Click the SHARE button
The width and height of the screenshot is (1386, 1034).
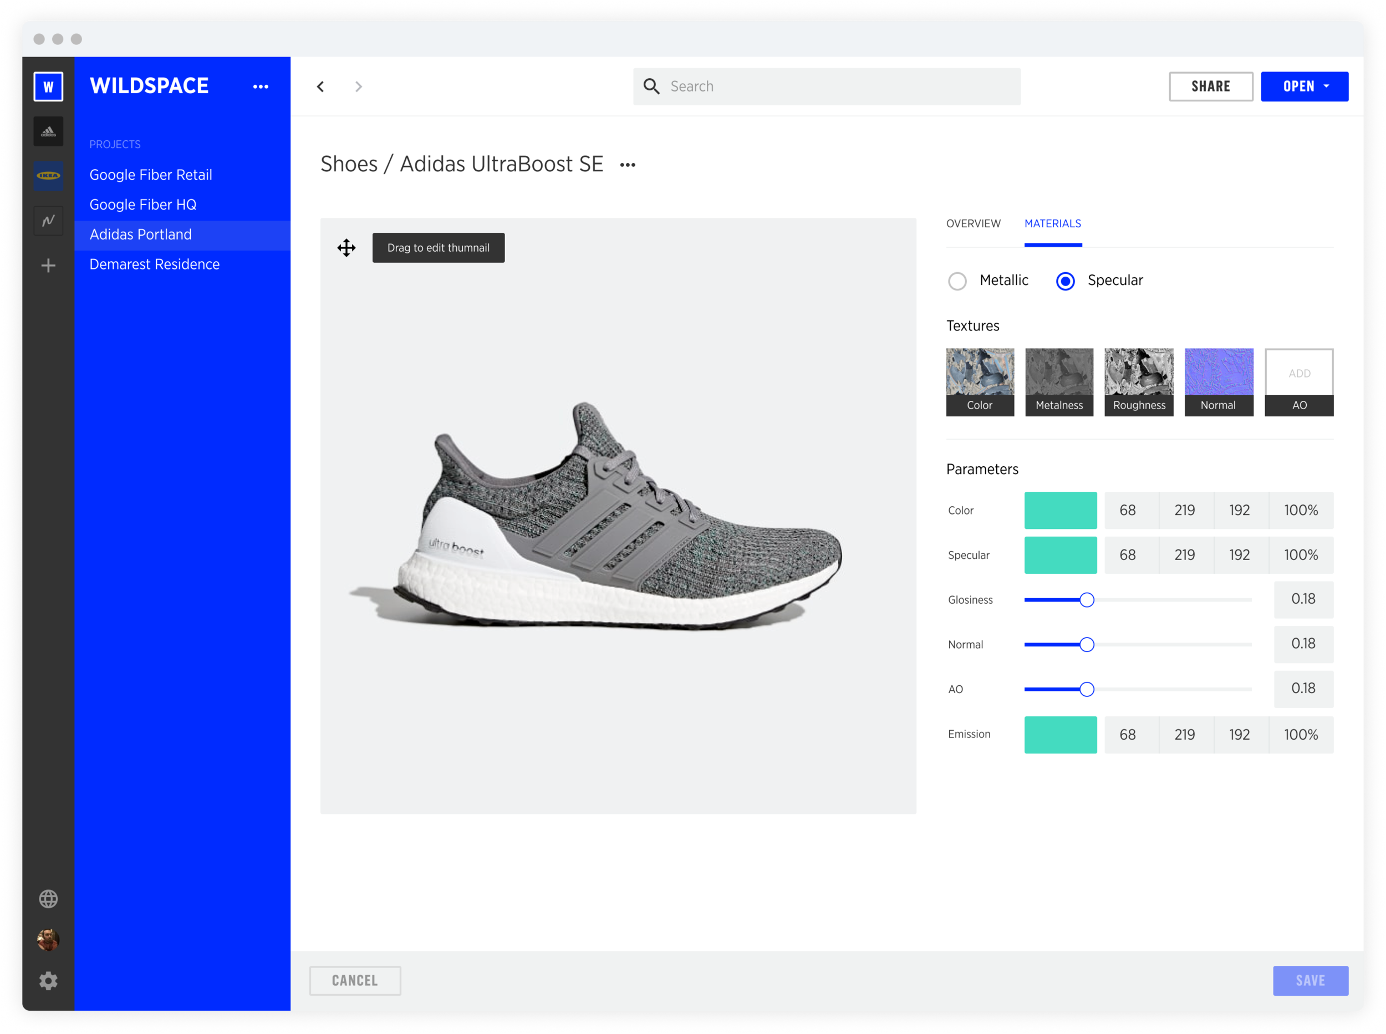(1210, 86)
